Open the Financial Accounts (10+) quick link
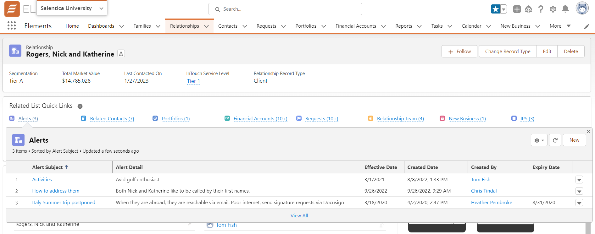This screenshot has height=234, width=595. pos(260,119)
